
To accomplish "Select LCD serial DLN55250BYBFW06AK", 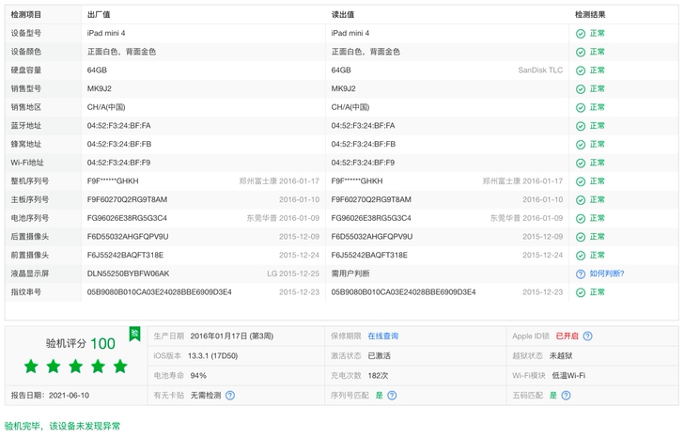I will [x=128, y=274].
